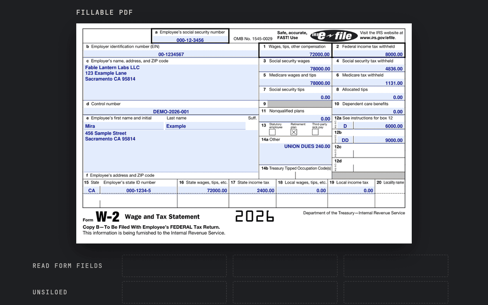
Task: Click the Employer identification number (EIN) field
Action: [x=171, y=54]
